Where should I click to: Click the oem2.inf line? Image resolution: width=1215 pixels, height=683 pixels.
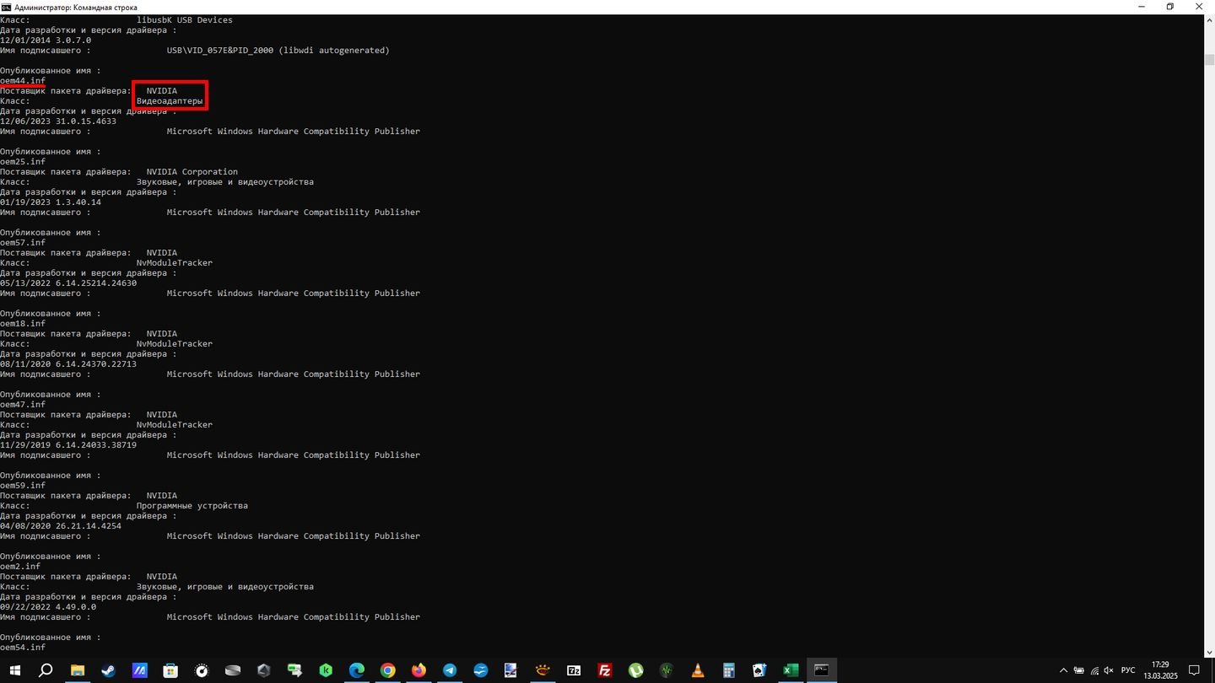[x=20, y=567]
